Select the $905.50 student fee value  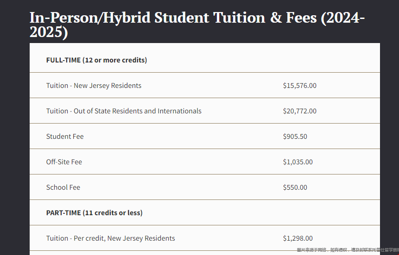coord(295,137)
